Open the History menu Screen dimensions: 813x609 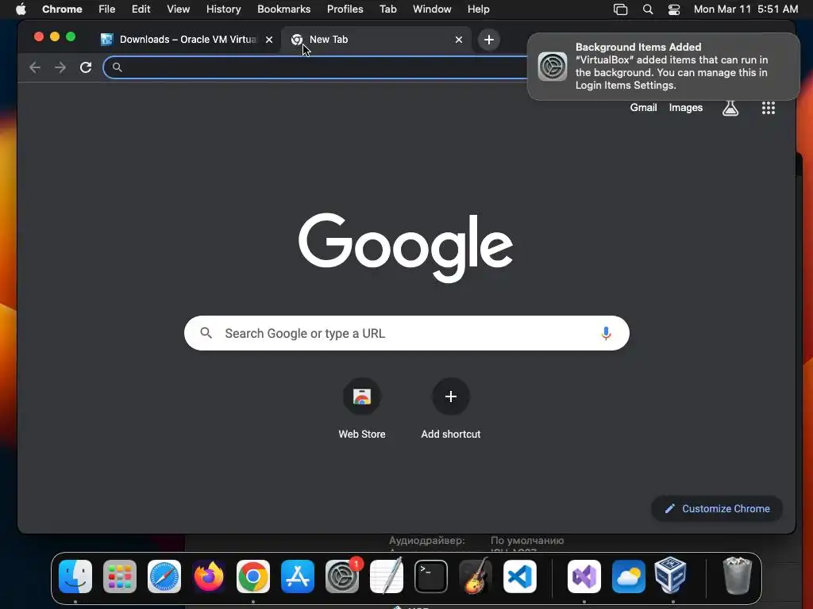[x=223, y=10]
